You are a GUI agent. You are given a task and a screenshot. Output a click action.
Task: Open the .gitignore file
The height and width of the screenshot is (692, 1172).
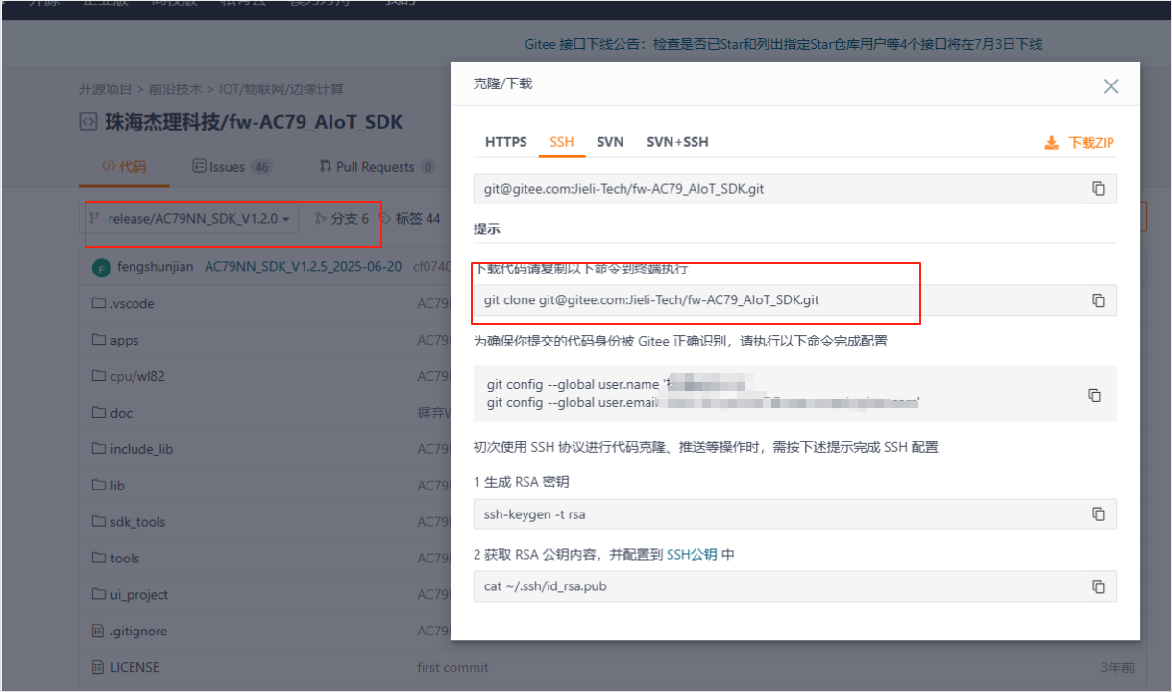[x=138, y=632]
